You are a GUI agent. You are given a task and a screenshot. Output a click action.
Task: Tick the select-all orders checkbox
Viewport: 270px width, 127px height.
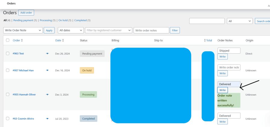click(8, 40)
